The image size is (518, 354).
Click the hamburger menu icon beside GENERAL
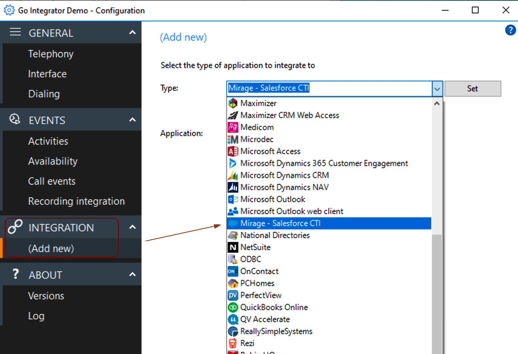point(15,32)
